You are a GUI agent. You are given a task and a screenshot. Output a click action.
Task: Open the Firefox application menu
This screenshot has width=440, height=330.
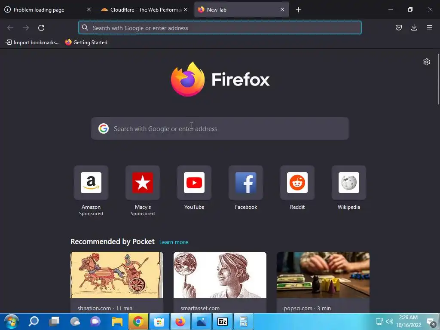coord(429,27)
